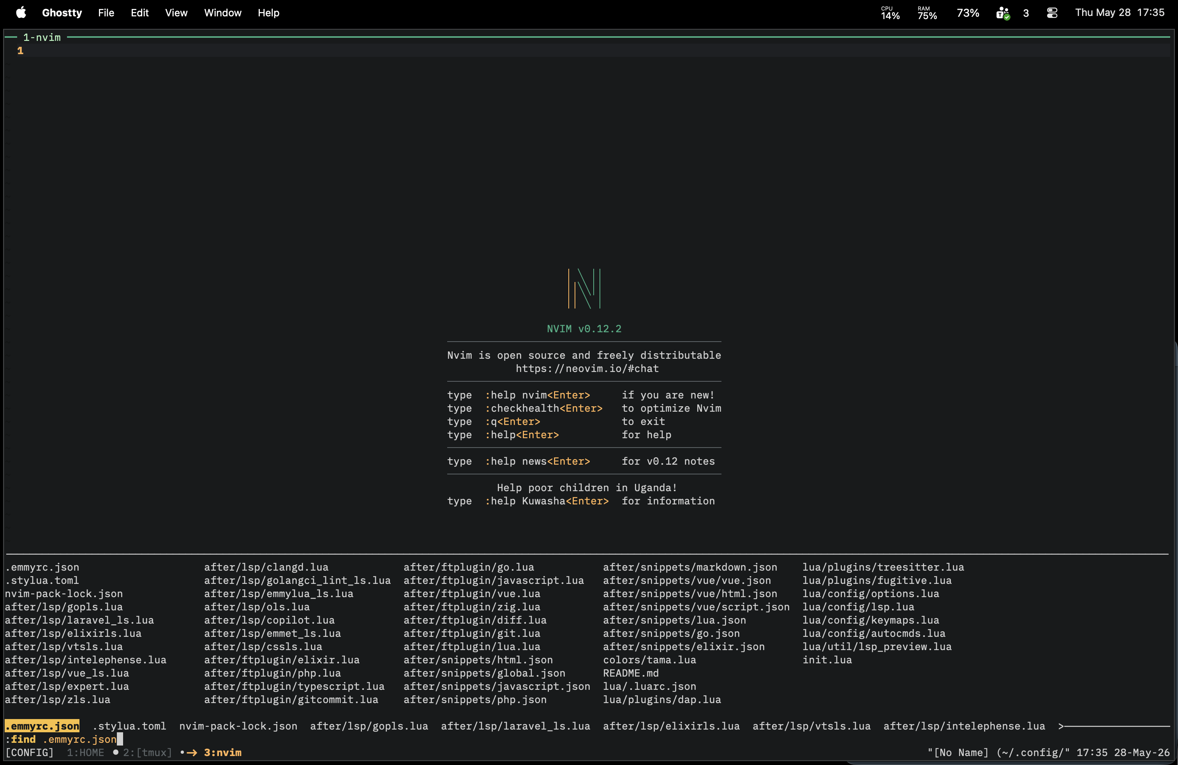Select after/lsp/zls.lua in the list

tap(57, 700)
